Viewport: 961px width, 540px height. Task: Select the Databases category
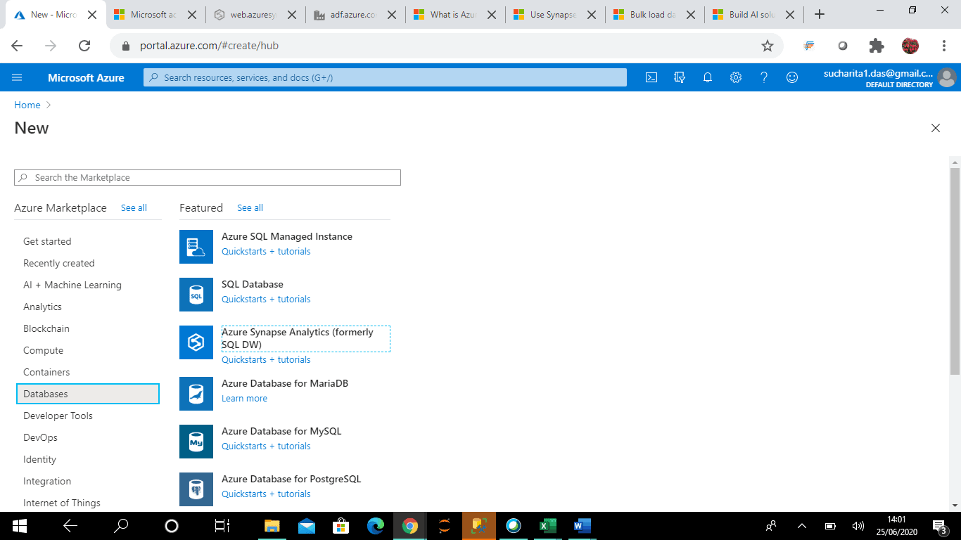[x=88, y=394]
